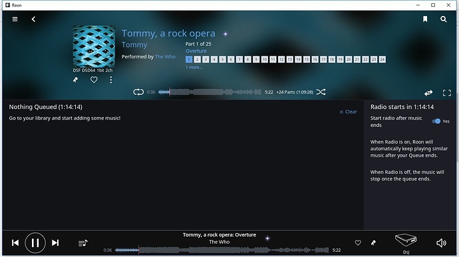Screen dimensions: 459x257
Task: Clear the queue
Action: [348, 112]
